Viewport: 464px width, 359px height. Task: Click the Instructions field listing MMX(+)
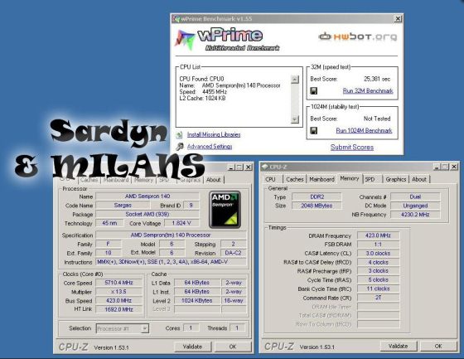pyautogui.click(x=171, y=262)
